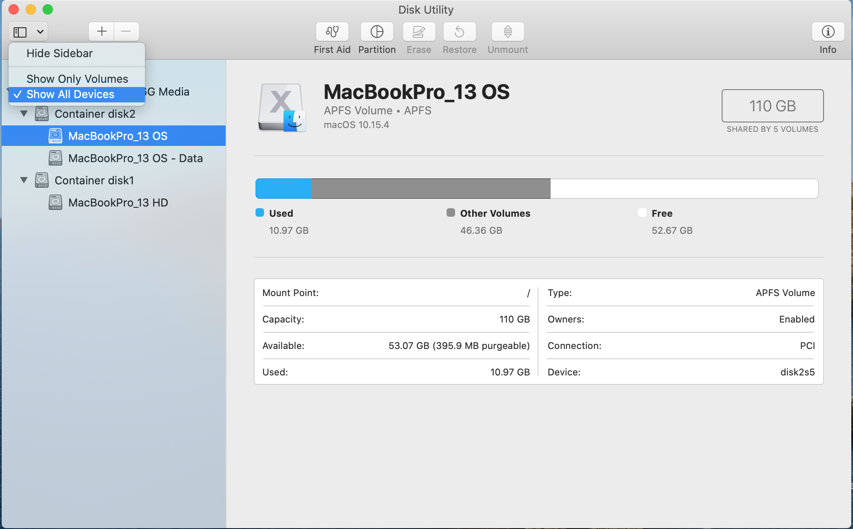Click the yellow minimize window button

(31, 9)
